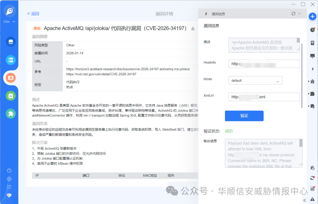Open the 'Che' account dropdown

[9, 22]
